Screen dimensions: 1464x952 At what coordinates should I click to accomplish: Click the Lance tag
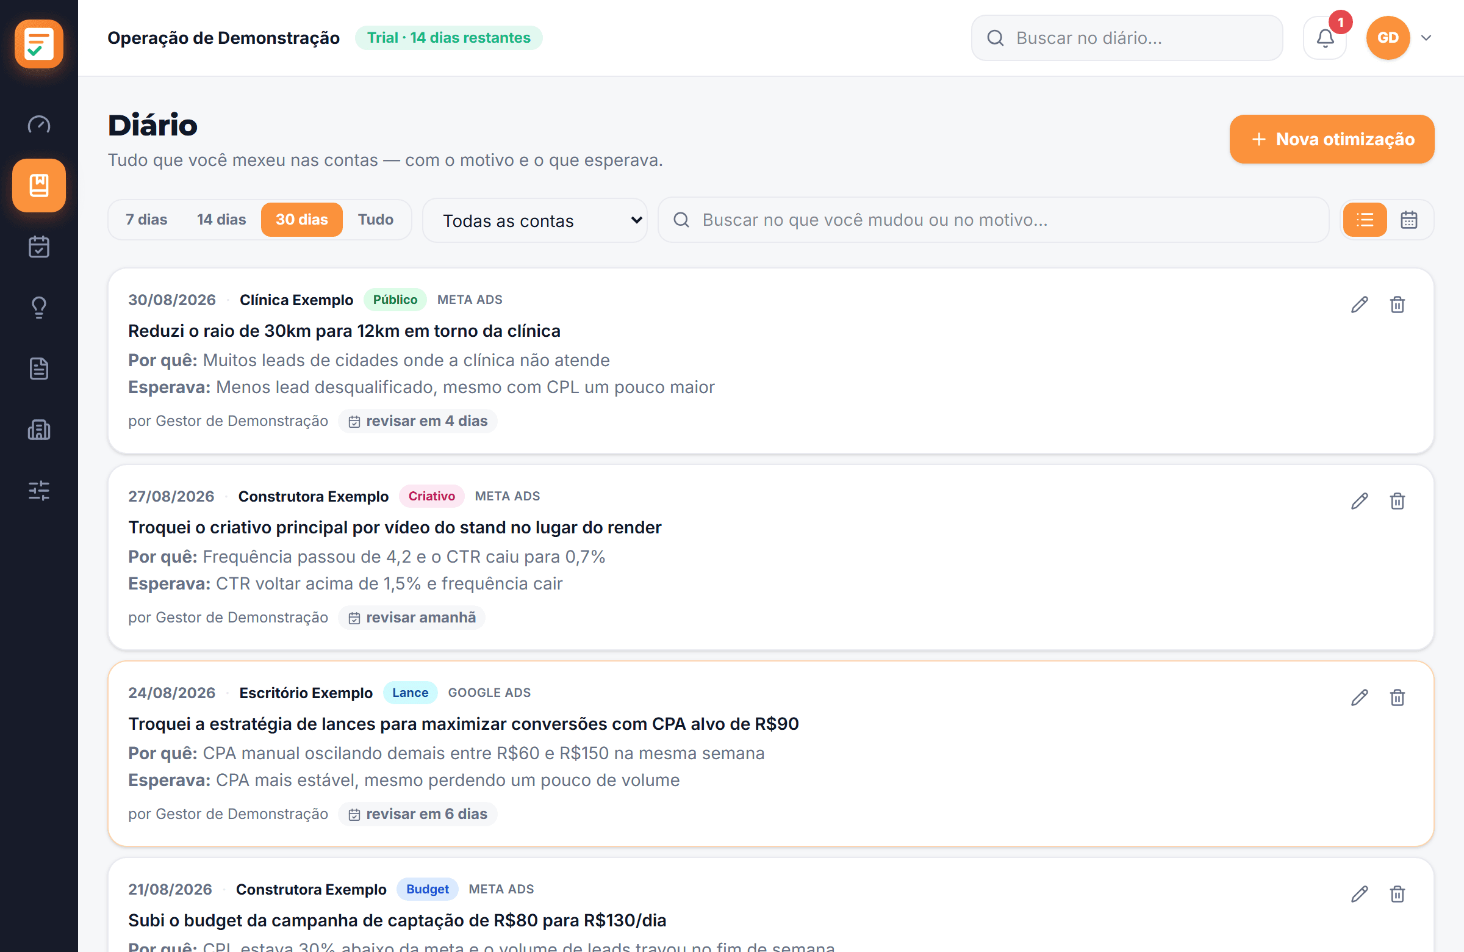(x=411, y=692)
